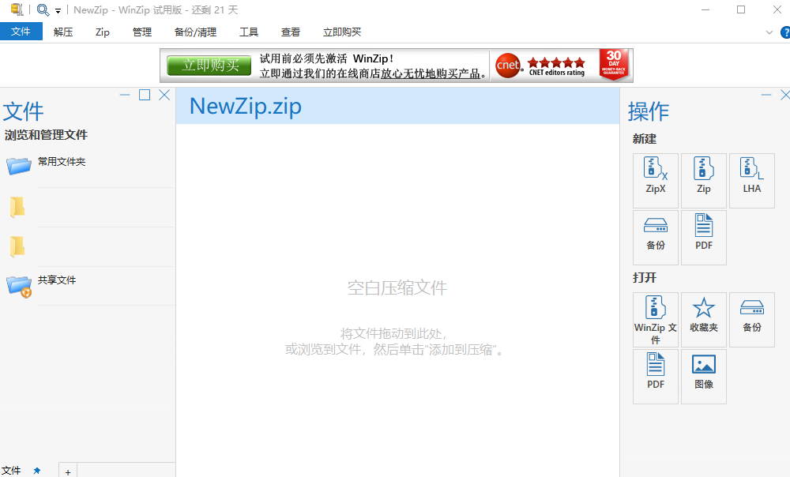
Task: Open a 备份 under 打开
Action: point(752,319)
